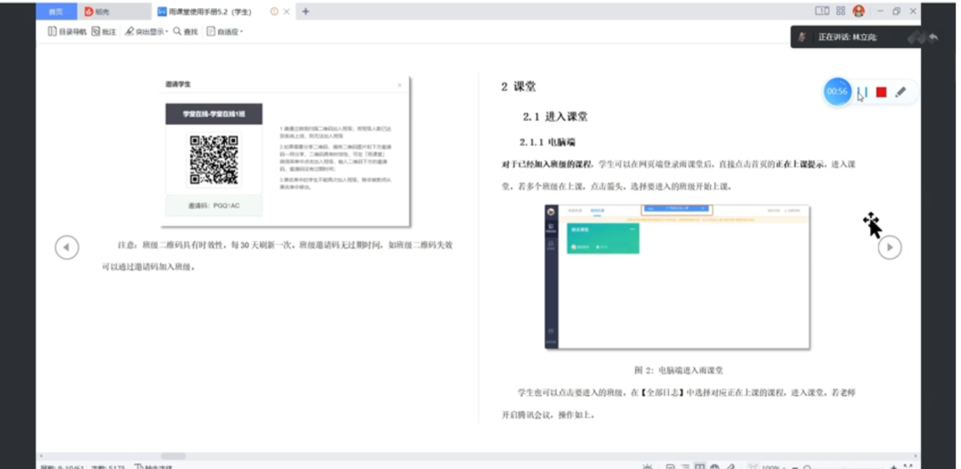Switch to the 首页 home tab

point(55,12)
